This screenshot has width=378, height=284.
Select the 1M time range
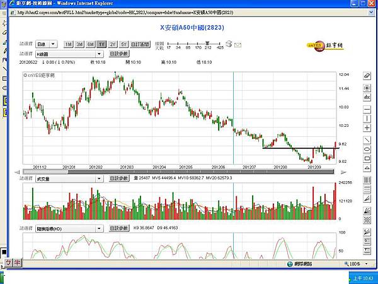tap(69, 44)
